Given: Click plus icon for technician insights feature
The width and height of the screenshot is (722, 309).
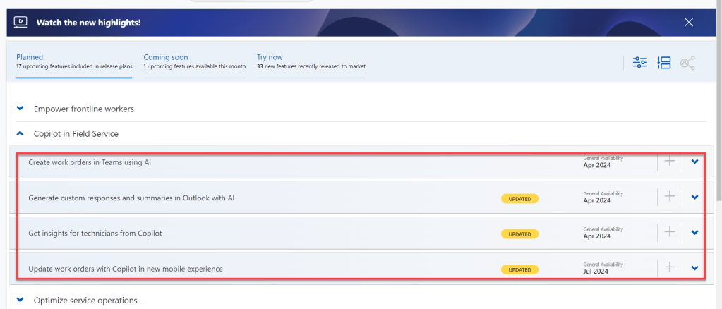Looking at the screenshot, I should 670,232.
